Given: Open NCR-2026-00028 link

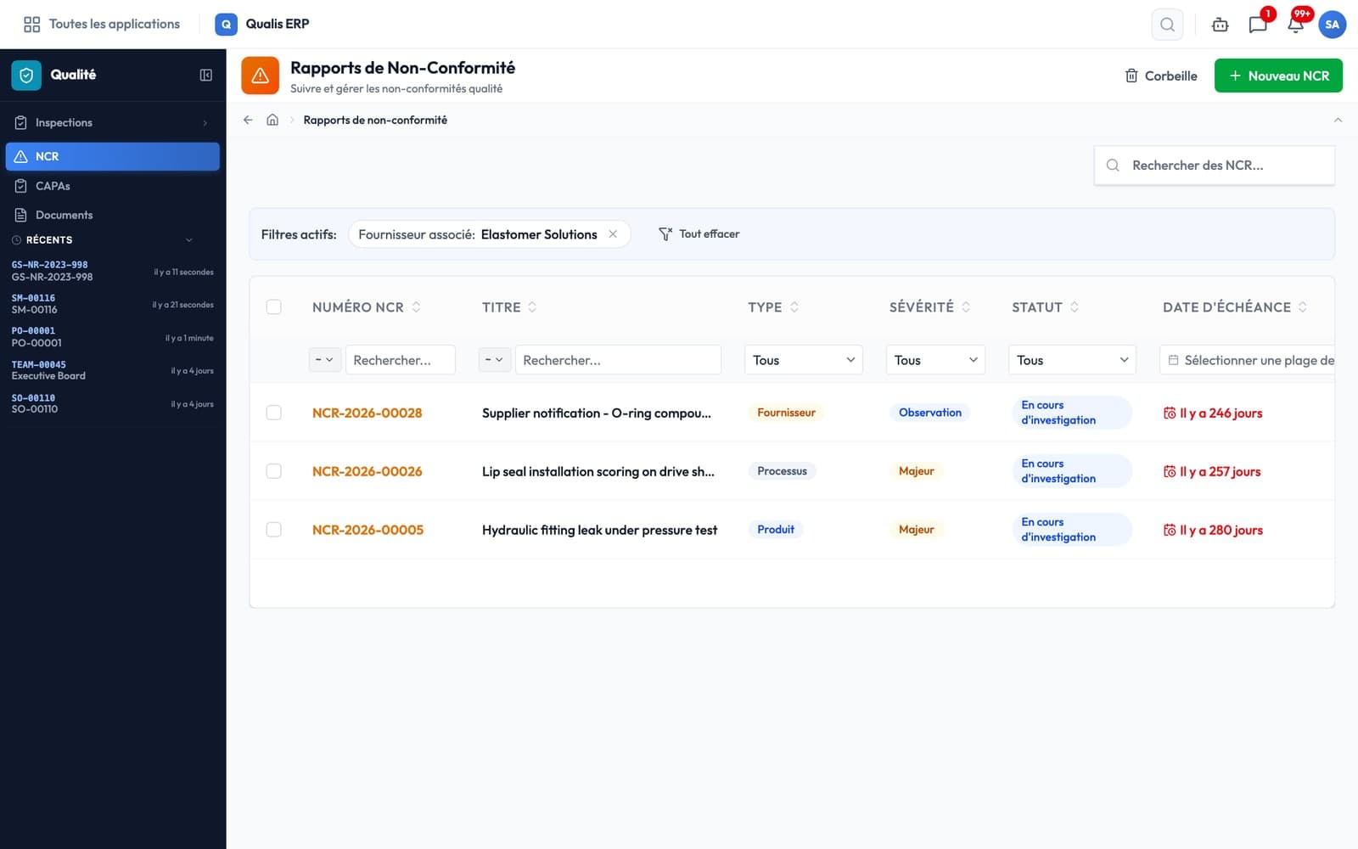Looking at the screenshot, I should [367, 413].
